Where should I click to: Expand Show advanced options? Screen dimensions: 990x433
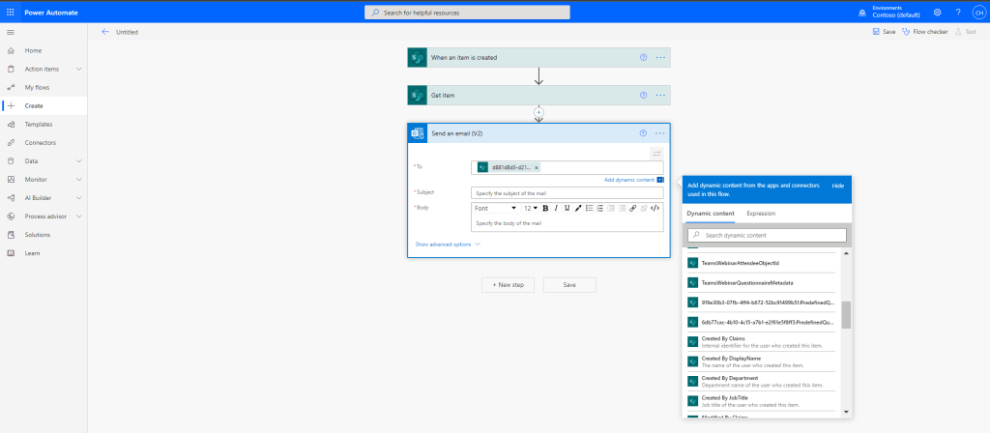(x=448, y=245)
